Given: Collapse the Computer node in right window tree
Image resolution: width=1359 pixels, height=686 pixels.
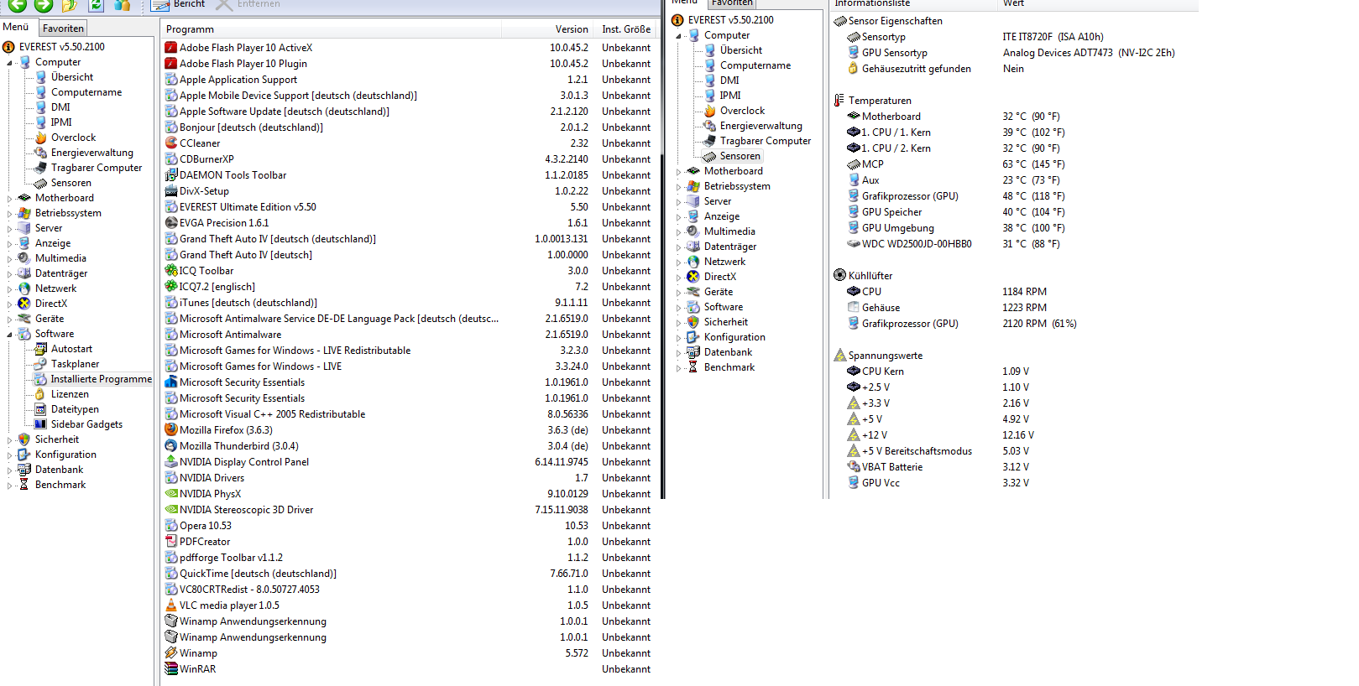Looking at the screenshot, I should tap(678, 36).
